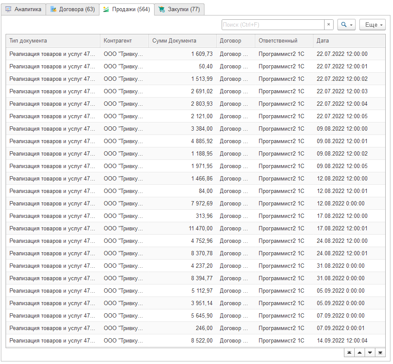Viewport: 393px width, 364px height.
Task: Click the Аналитика tab chart icon
Action: pyautogui.click(x=8, y=9)
